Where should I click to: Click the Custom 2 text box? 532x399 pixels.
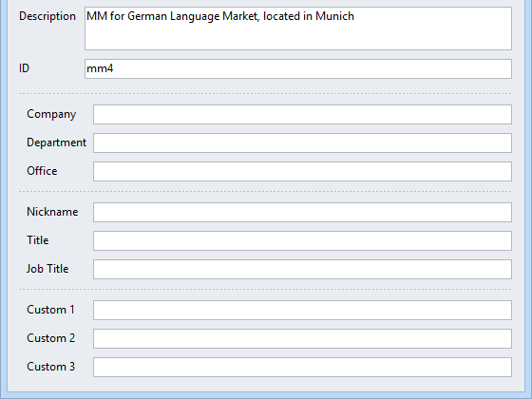(x=303, y=338)
